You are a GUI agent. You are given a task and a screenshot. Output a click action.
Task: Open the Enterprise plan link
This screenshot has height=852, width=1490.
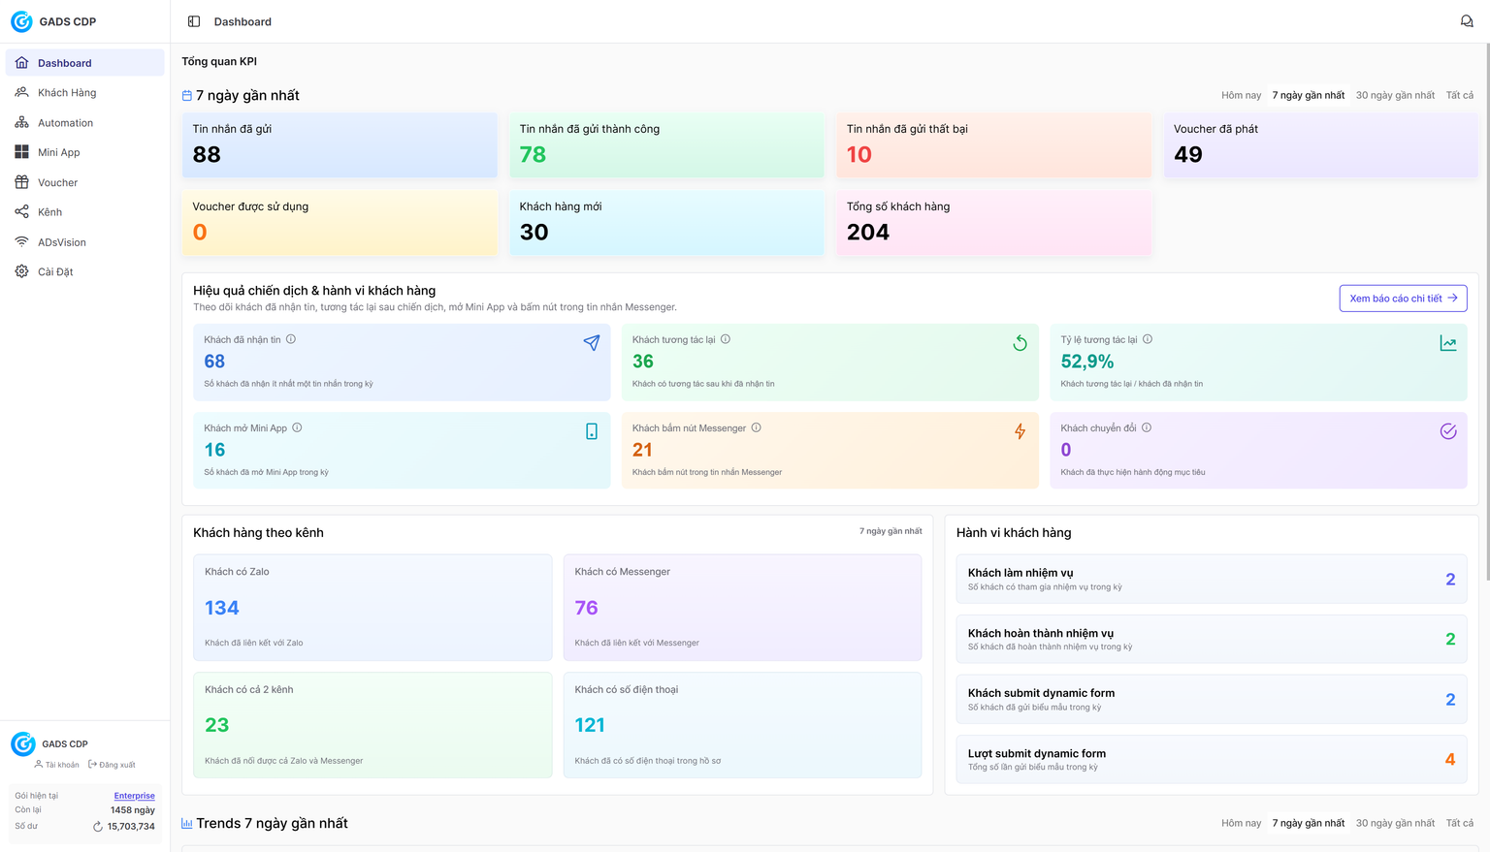(134, 796)
